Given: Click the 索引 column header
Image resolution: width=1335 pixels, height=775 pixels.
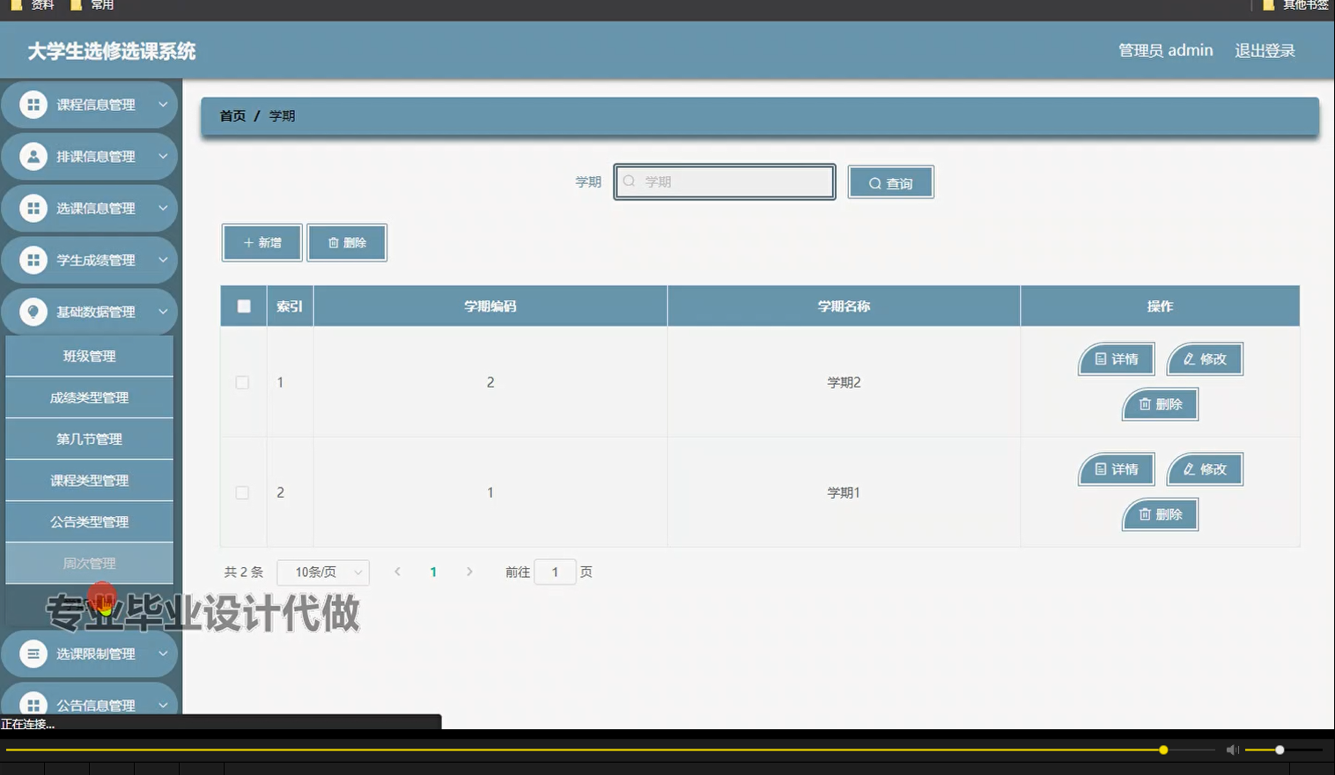Looking at the screenshot, I should pos(290,306).
